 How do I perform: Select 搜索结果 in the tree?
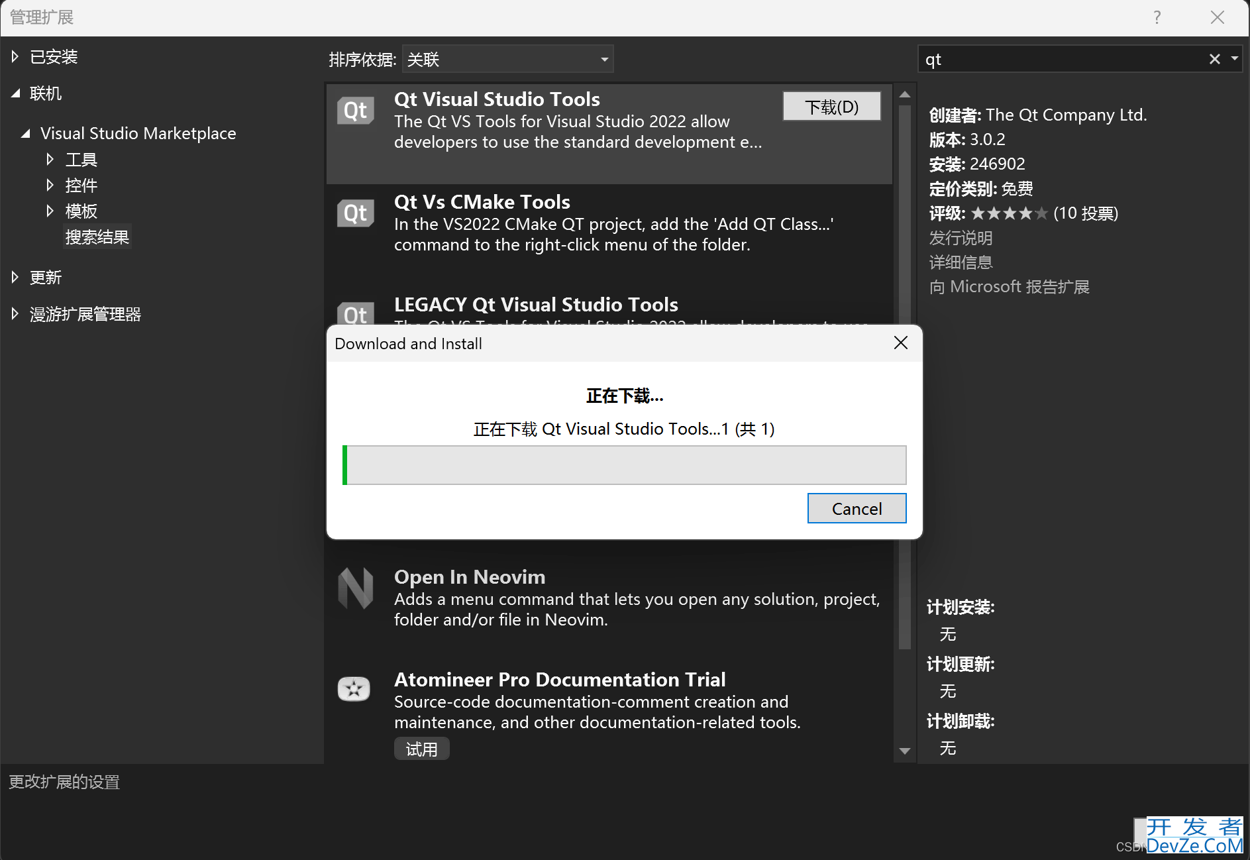coord(97,237)
